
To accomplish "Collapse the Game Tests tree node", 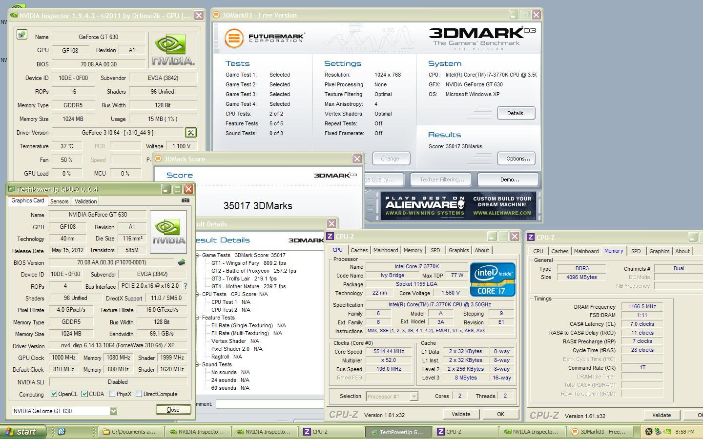I will 197,255.
